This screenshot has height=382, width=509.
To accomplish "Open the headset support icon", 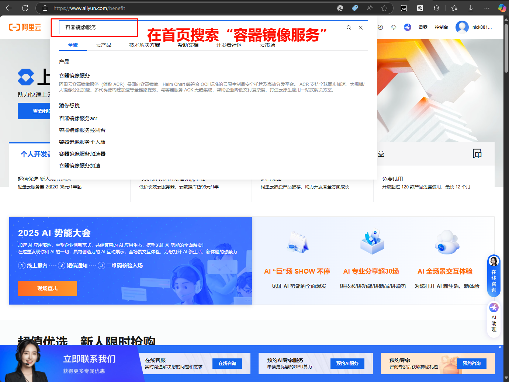I will (x=394, y=27).
